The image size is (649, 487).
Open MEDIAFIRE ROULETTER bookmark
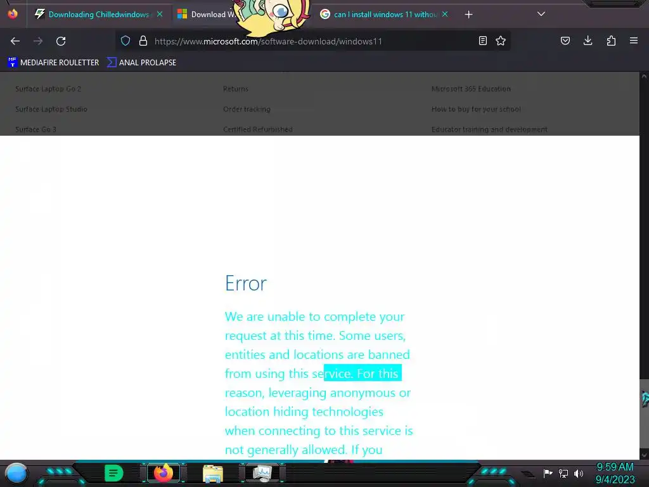coord(53,63)
